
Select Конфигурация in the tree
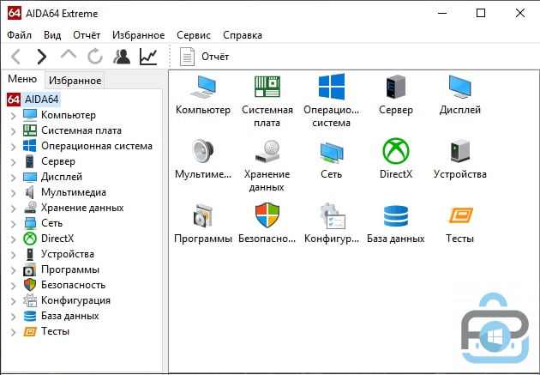point(75,300)
